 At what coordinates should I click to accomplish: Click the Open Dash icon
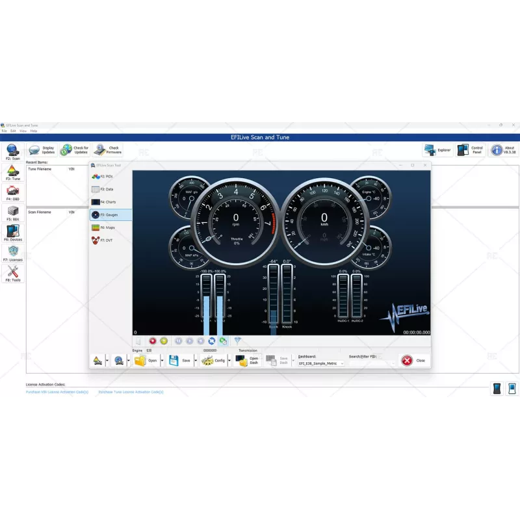(x=245, y=361)
